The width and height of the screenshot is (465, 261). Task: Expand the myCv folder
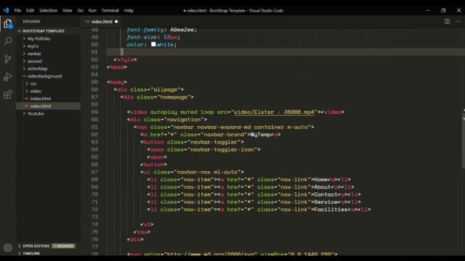[x=33, y=46]
